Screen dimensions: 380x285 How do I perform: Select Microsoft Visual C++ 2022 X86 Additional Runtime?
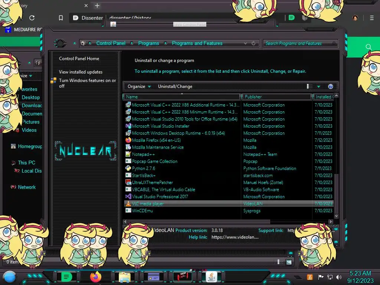click(186, 105)
